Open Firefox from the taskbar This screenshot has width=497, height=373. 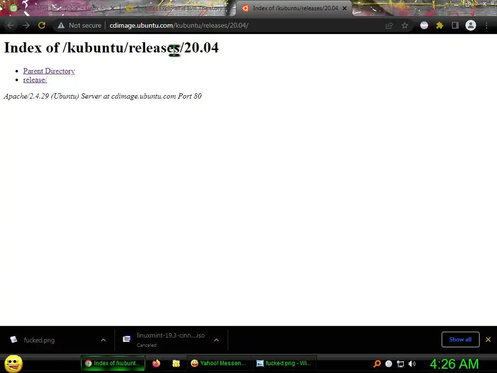click(156, 363)
